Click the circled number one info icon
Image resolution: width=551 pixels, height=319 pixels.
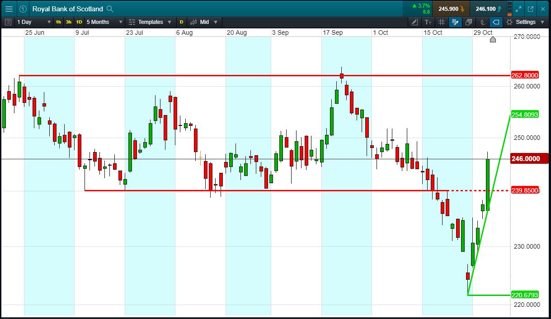(23, 9)
